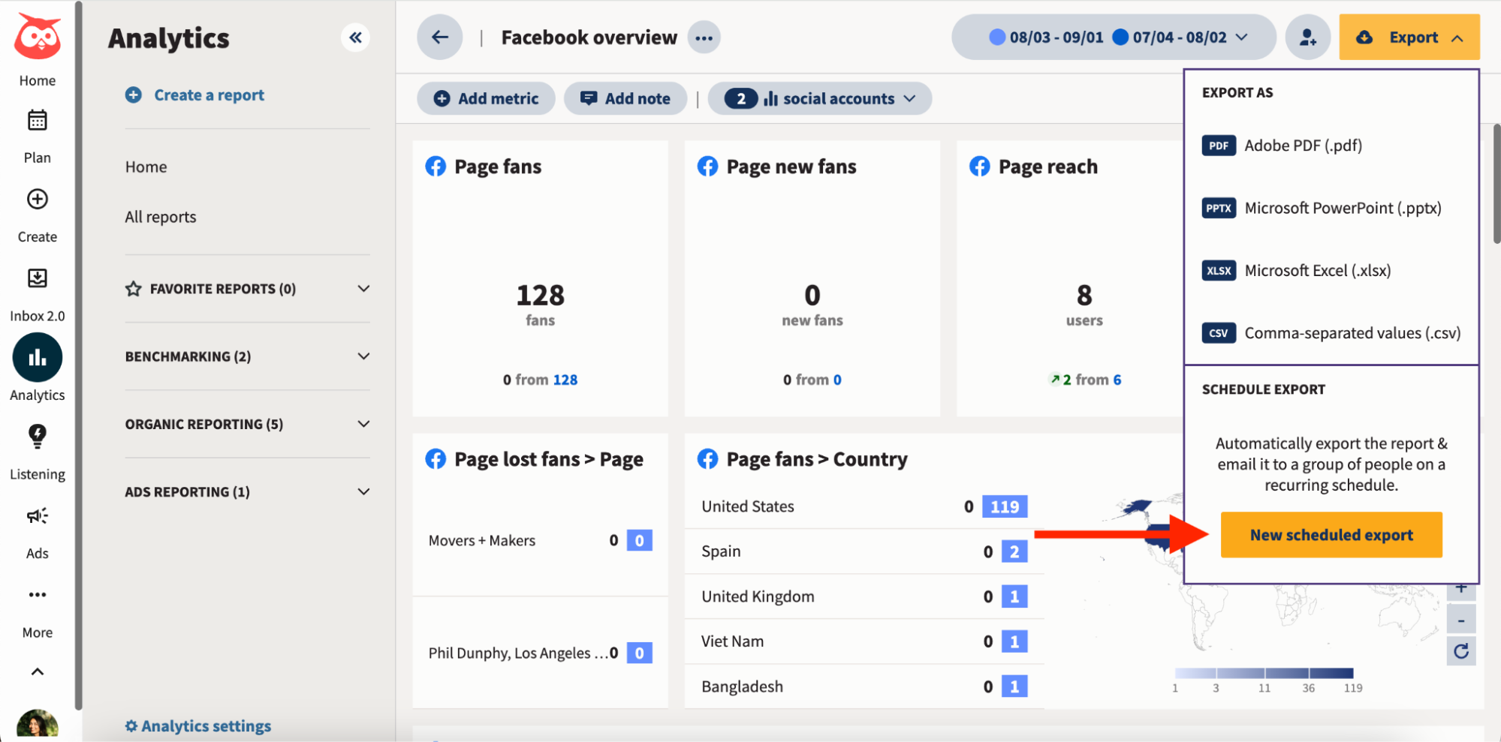The image size is (1501, 742).
Task: Open the More ellipsis in sidebar
Action: point(38,595)
